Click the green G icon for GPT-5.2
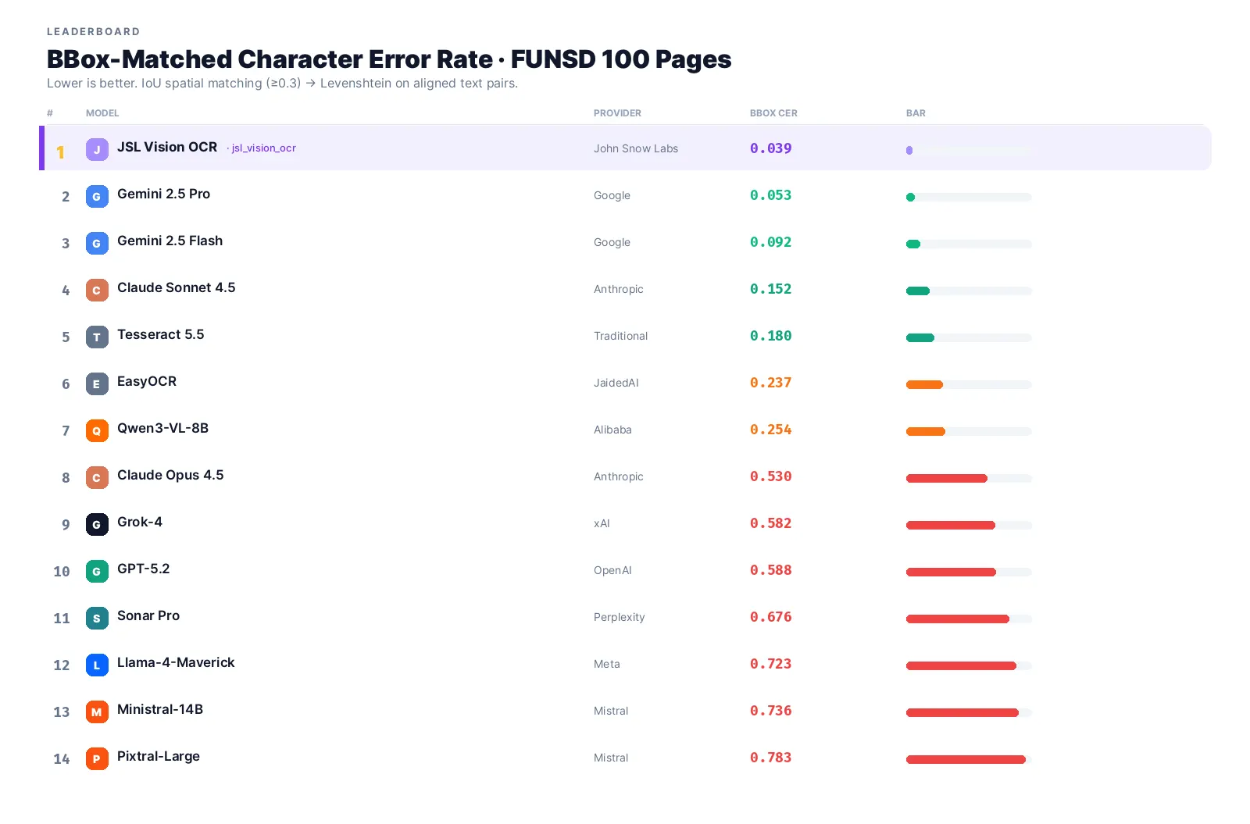This screenshot has height=824, width=1250. click(97, 571)
